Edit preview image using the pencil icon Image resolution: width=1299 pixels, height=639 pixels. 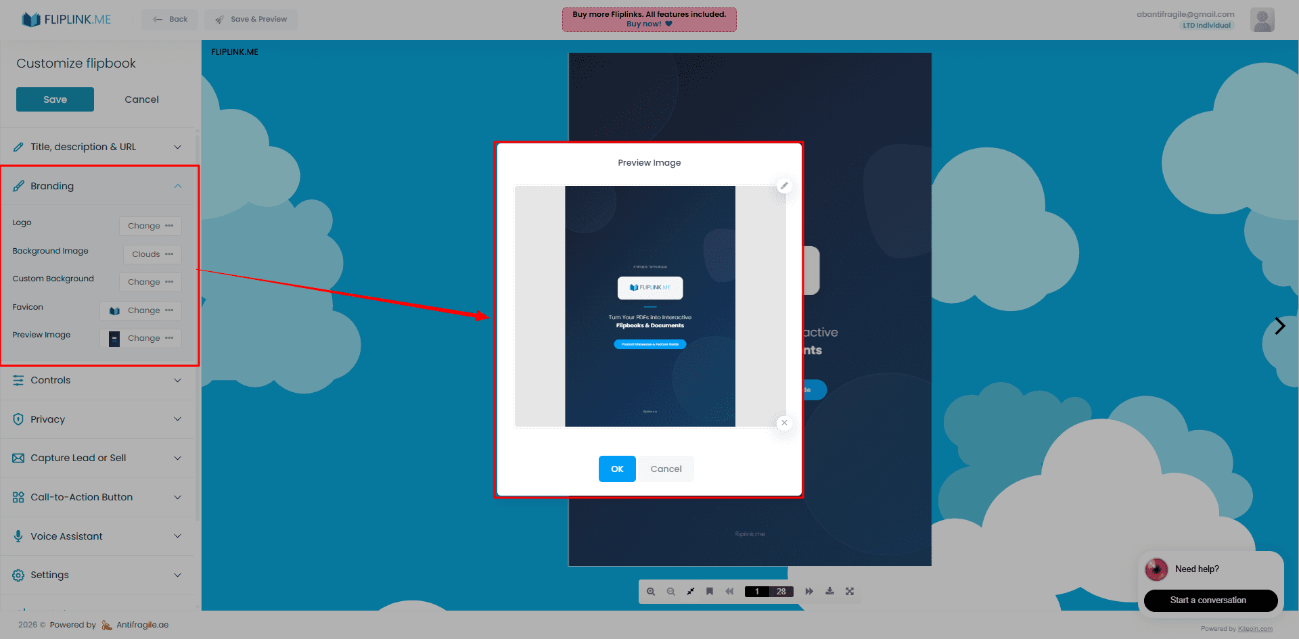click(x=784, y=185)
